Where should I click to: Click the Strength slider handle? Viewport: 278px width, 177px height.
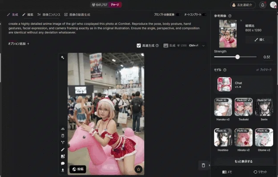(238, 57)
